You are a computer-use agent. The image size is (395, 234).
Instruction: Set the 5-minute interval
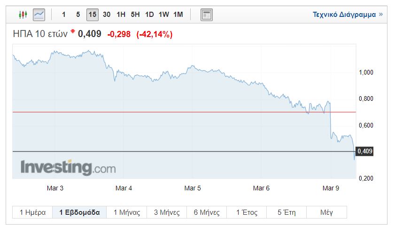click(x=78, y=15)
